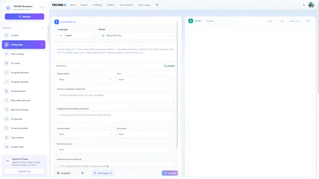Click the AI meta description label
The width and height of the screenshot is (319, 179).
[x=19, y=128]
